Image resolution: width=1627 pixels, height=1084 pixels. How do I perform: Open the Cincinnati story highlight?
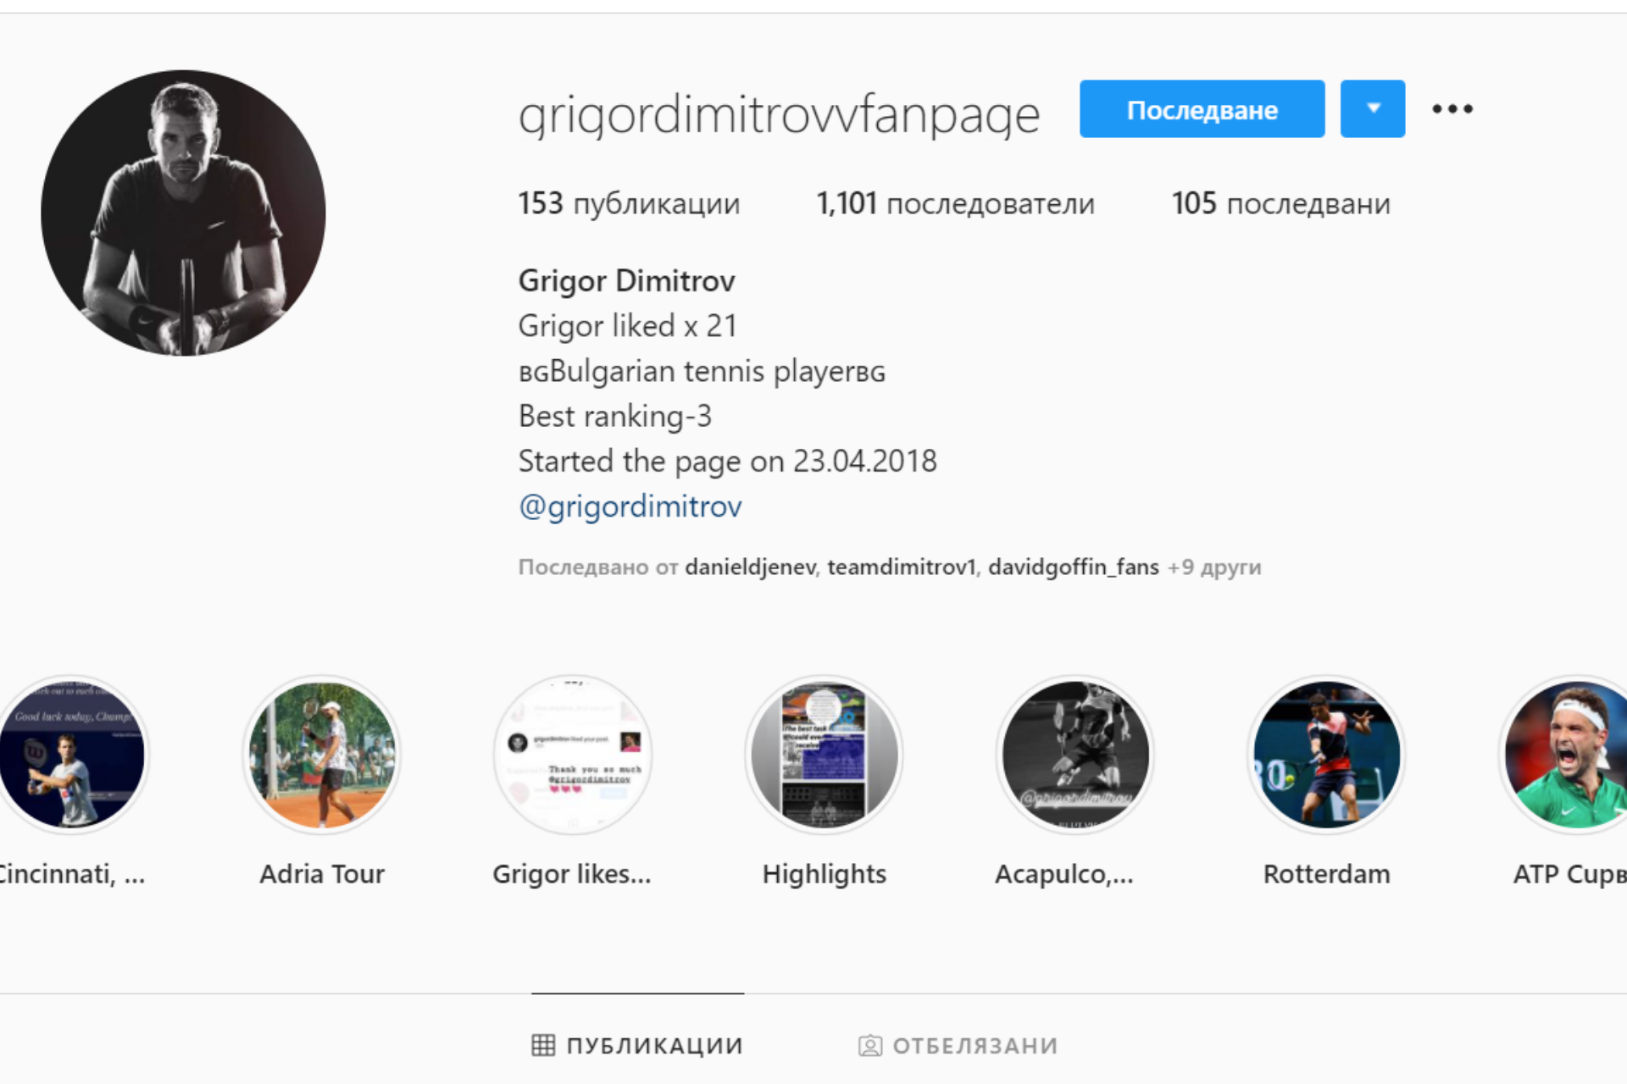tap(72, 755)
